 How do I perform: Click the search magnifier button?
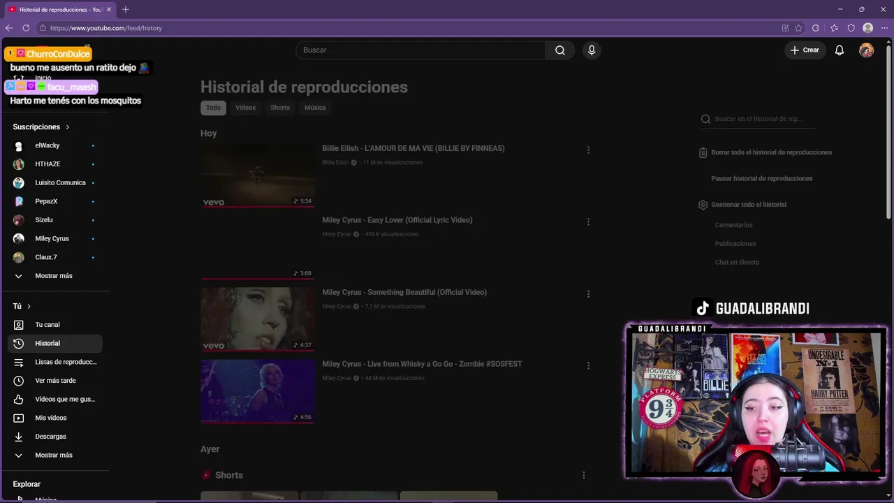(560, 50)
